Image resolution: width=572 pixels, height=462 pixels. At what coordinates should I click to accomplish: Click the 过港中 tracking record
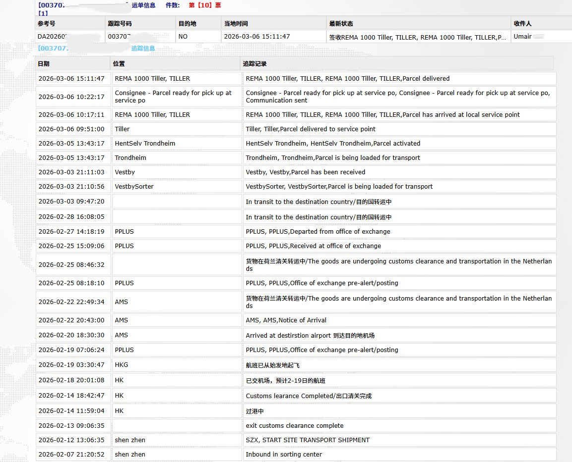399,411
